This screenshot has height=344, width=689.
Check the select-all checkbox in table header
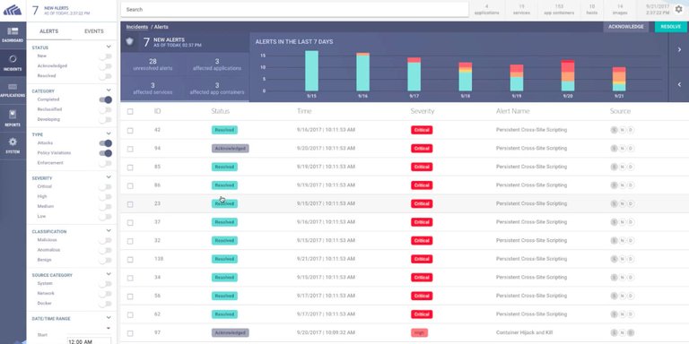pos(130,111)
